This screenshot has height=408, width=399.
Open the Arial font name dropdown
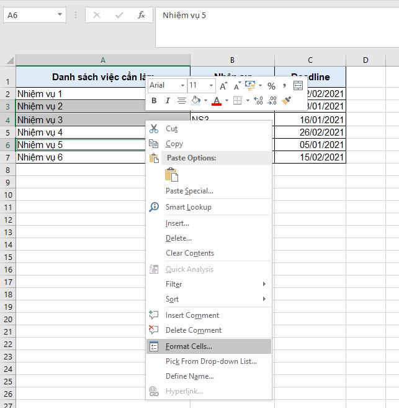click(182, 86)
